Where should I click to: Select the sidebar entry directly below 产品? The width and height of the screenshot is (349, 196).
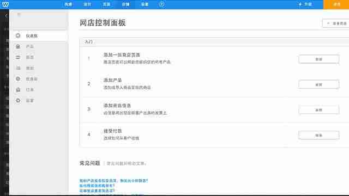pos(29,57)
